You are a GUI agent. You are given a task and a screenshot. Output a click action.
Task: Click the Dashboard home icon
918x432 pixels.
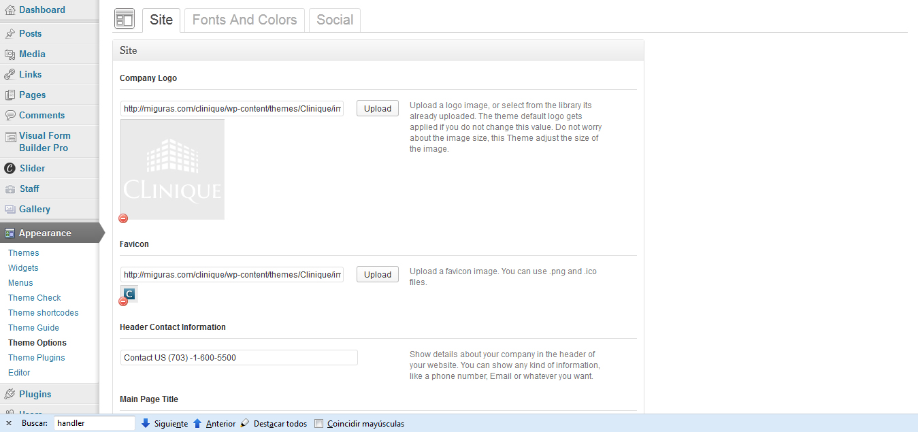point(10,10)
